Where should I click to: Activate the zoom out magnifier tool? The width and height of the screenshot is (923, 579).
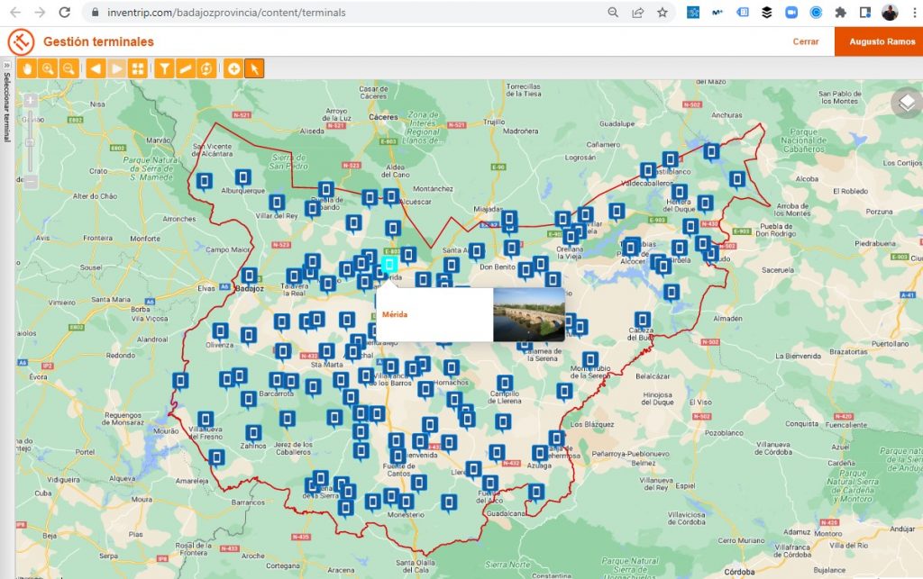point(69,68)
